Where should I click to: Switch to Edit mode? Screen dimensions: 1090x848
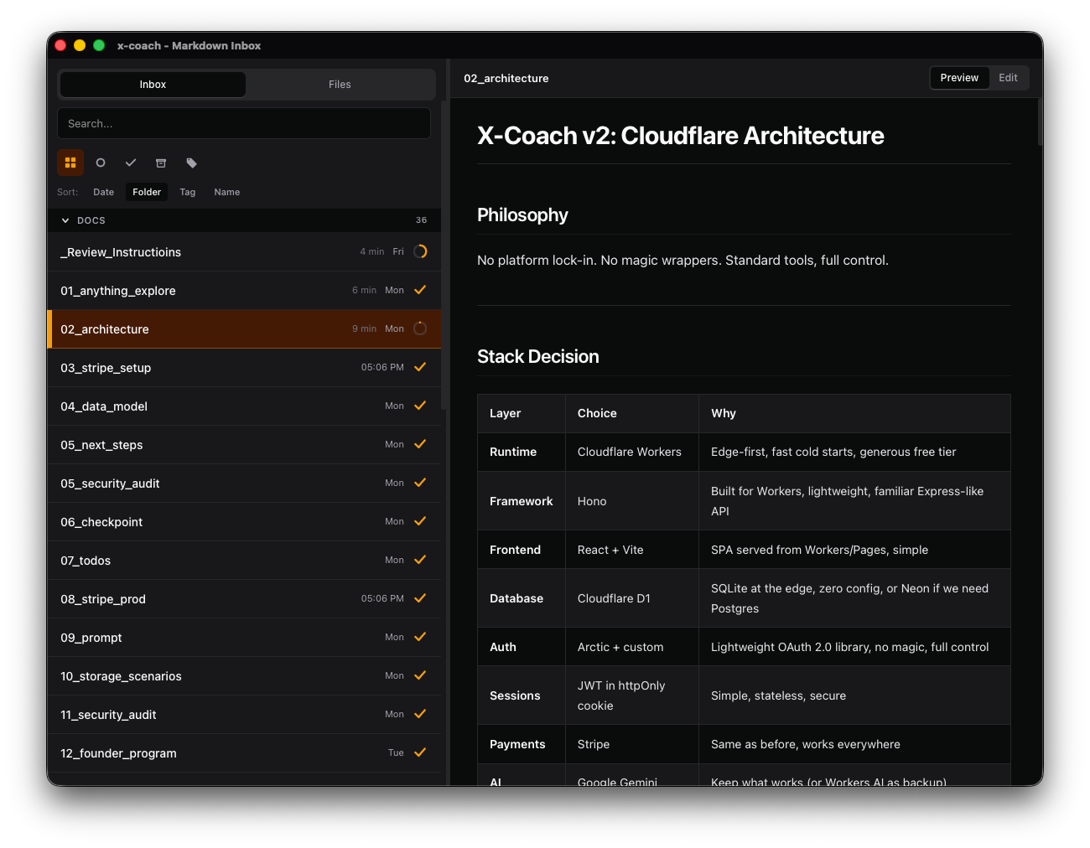[x=1008, y=78]
